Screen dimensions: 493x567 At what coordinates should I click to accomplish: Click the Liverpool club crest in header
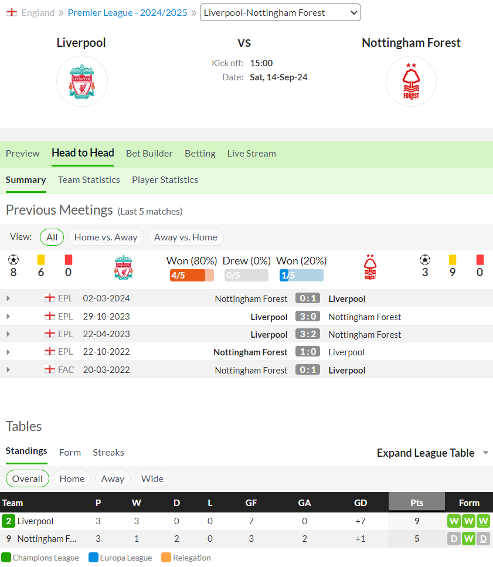(81, 82)
